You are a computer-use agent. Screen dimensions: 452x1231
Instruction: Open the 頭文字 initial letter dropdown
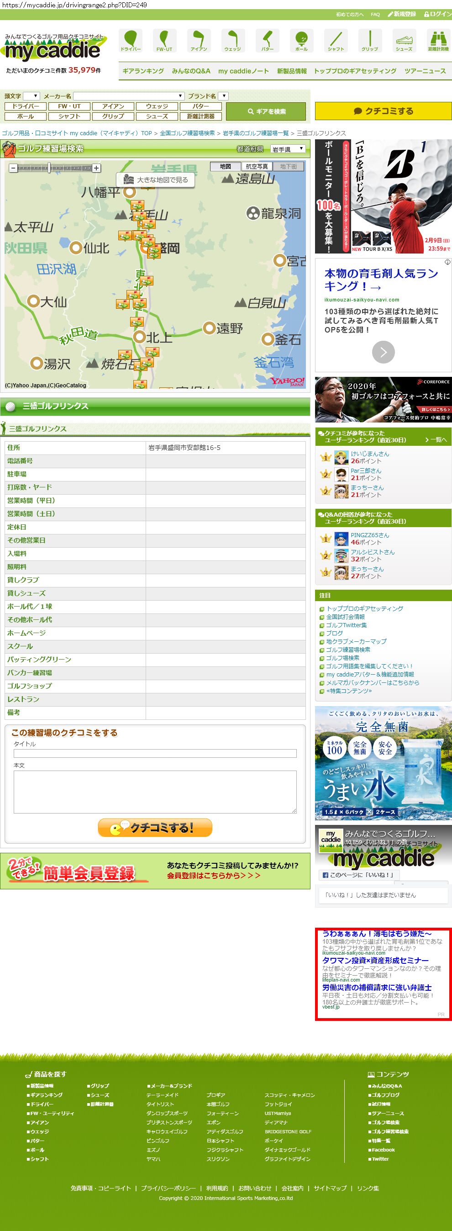pyautogui.click(x=32, y=96)
